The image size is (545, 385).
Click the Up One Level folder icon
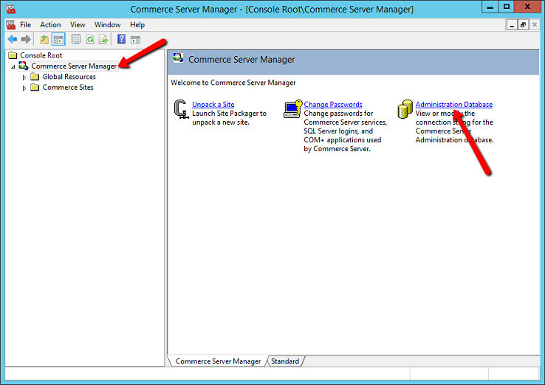[x=44, y=39]
